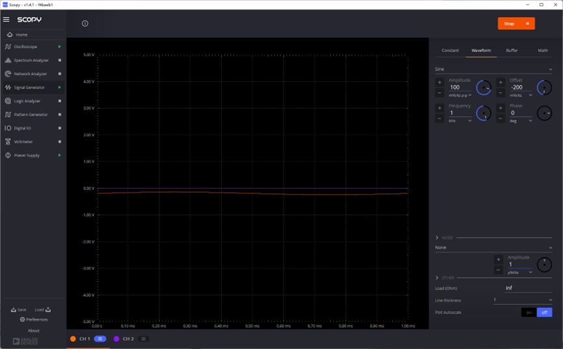Turn Plot Autoscale off
The image size is (563, 349).
click(544, 313)
